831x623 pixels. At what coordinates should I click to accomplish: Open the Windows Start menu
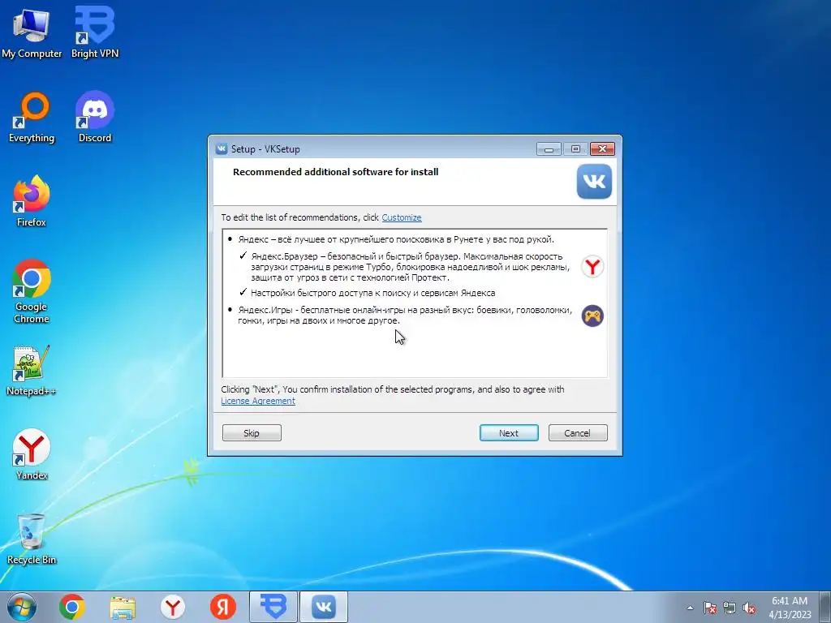pyautogui.click(x=22, y=607)
